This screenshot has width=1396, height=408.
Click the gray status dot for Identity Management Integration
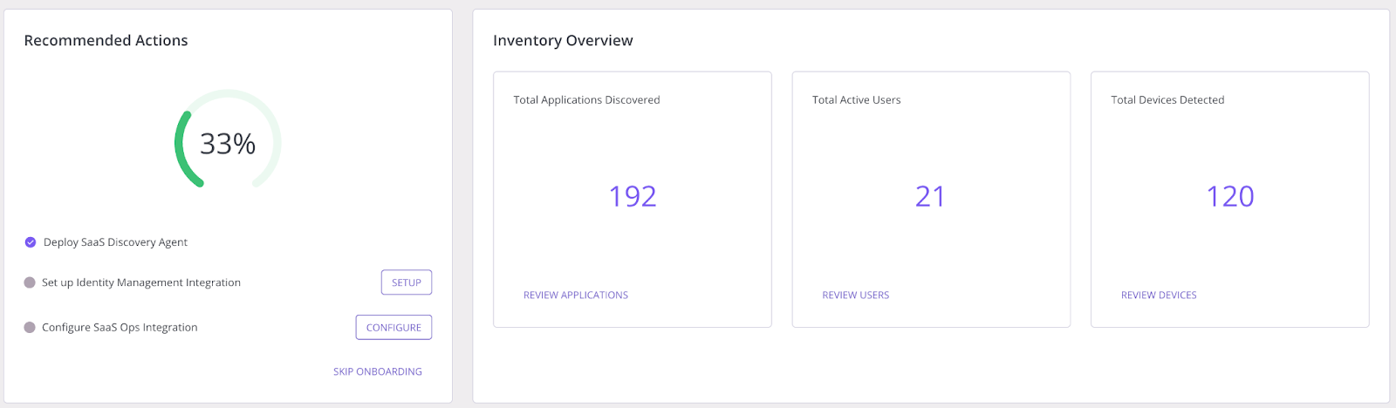(30, 282)
